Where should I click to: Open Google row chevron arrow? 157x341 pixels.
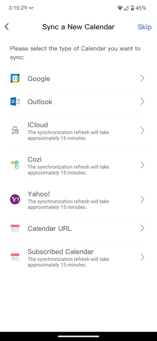pyautogui.click(x=142, y=78)
